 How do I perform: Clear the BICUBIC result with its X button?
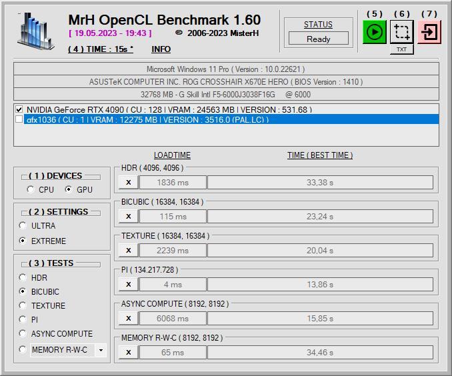[129, 216]
